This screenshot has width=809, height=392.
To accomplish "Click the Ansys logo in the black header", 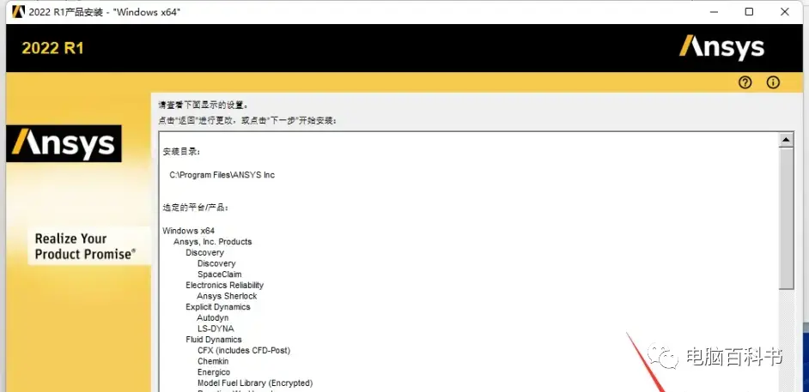I will (x=721, y=47).
